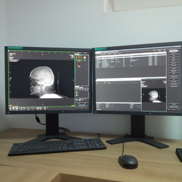182x182 pixels.
Task: Click the first tab above the series thumbnails panel
Action: click(x=79, y=53)
